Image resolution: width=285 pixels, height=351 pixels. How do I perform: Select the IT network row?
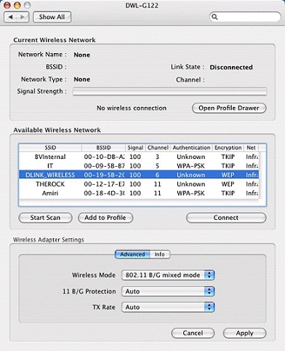click(x=139, y=166)
